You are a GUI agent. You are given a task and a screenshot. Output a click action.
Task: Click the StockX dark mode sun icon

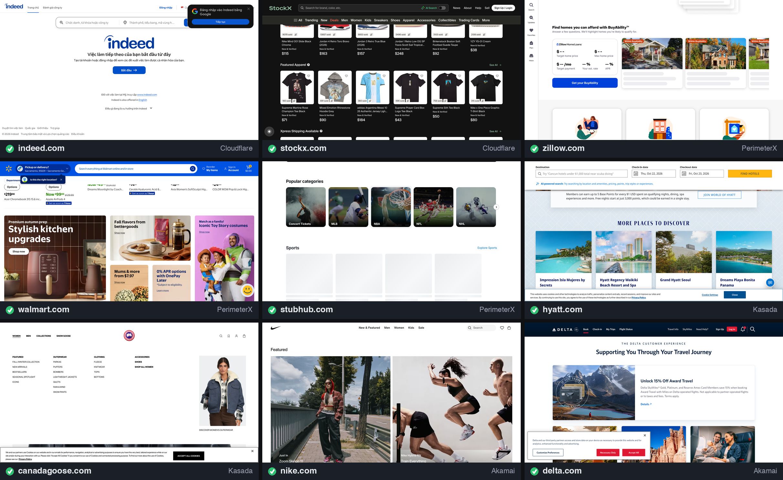pyautogui.click(x=269, y=132)
